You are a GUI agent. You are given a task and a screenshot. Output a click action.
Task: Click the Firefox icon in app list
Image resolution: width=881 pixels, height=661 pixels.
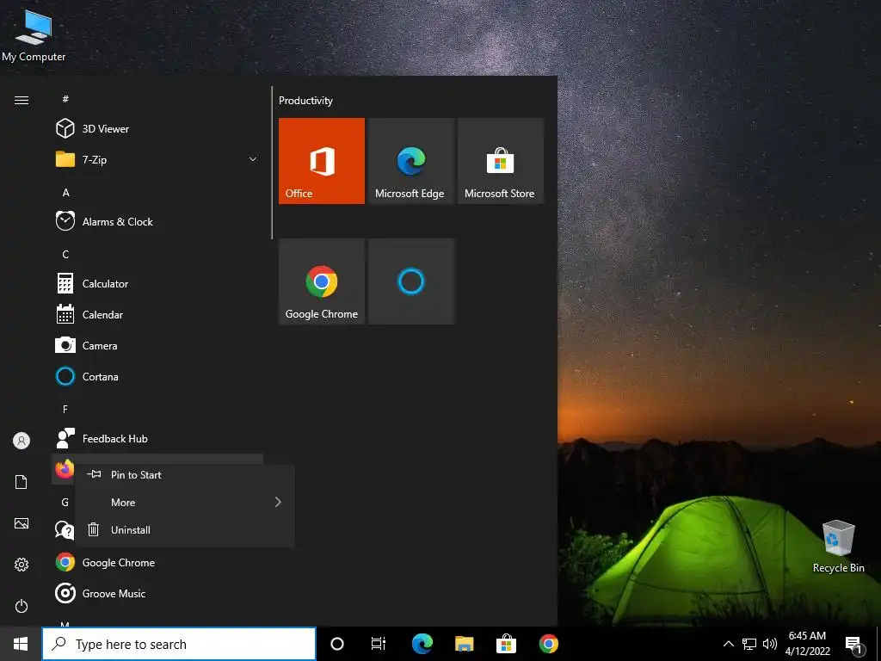(65, 469)
